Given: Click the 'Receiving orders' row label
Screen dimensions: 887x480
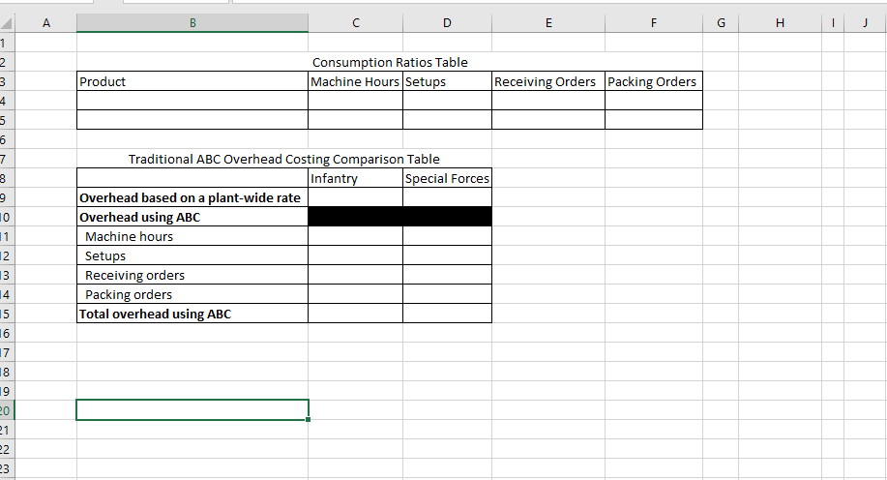Looking at the screenshot, I should point(192,275).
